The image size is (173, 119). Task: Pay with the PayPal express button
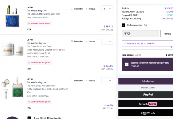[x=148, y=95]
